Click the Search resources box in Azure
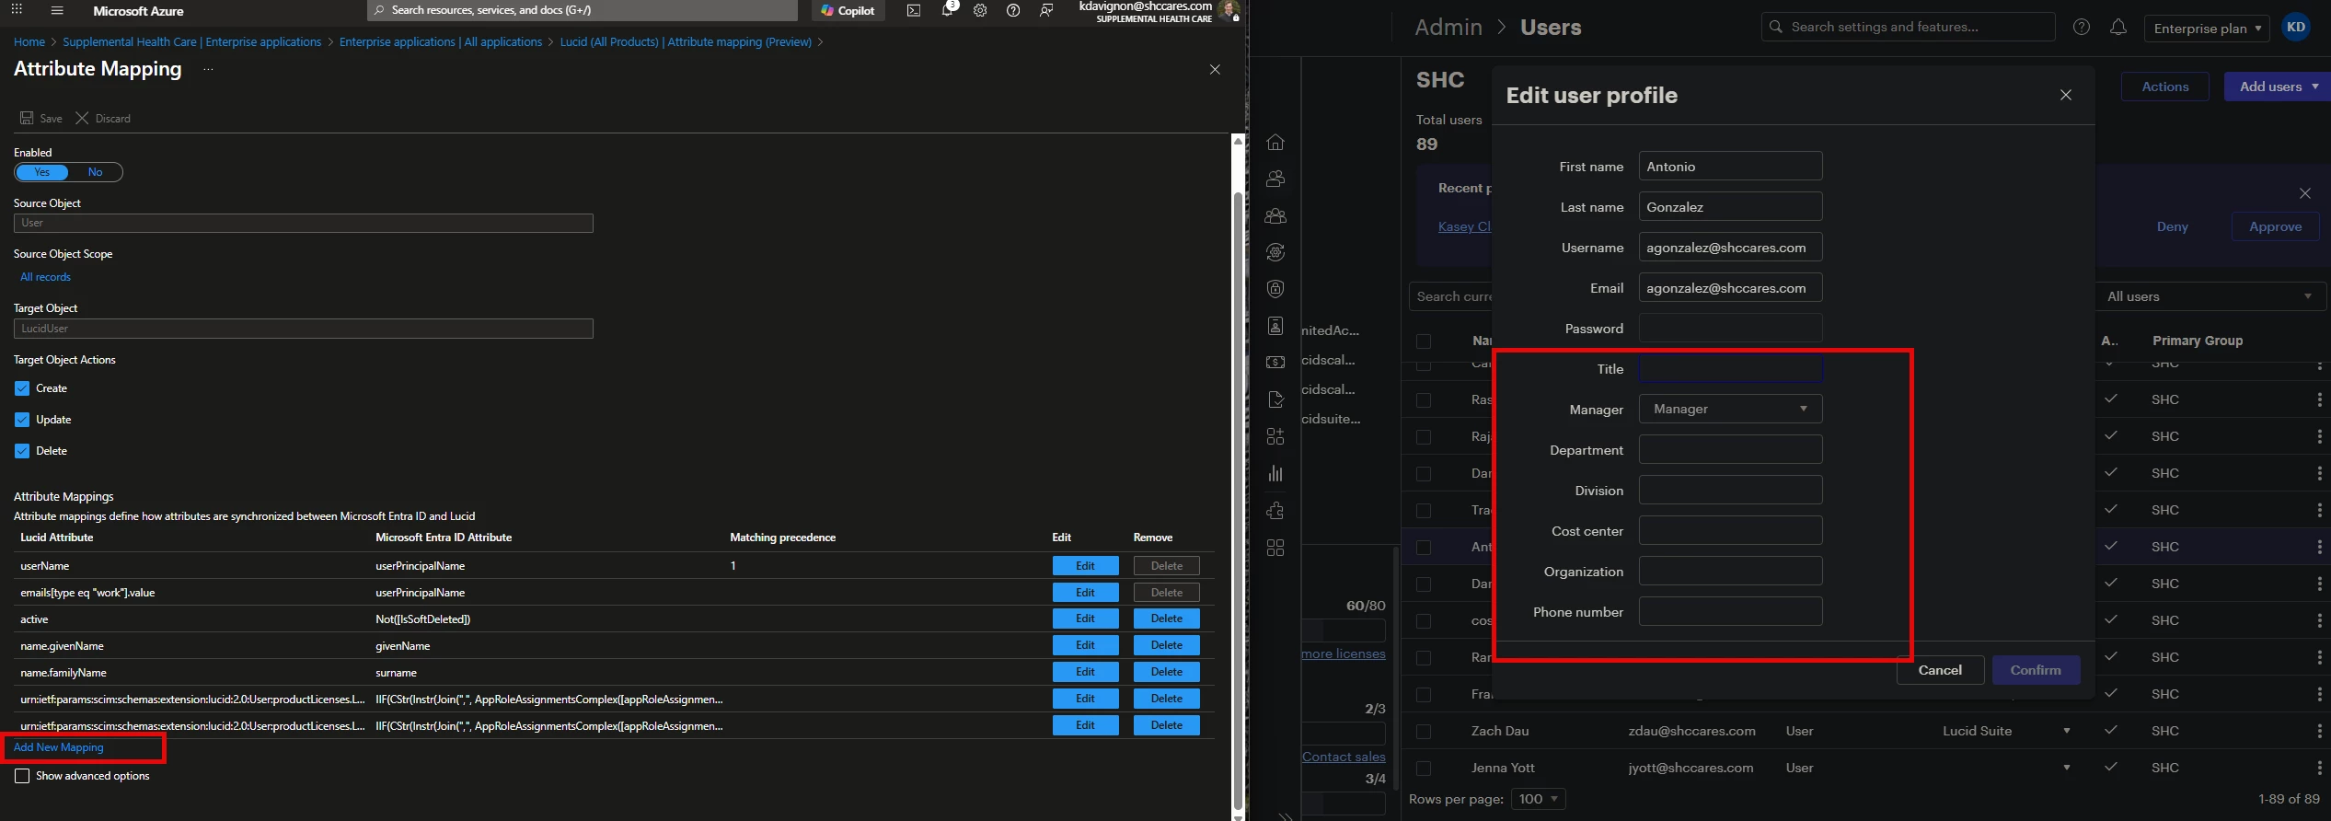This screenshot has width=2331, height=821. click(x=583, y=10)
